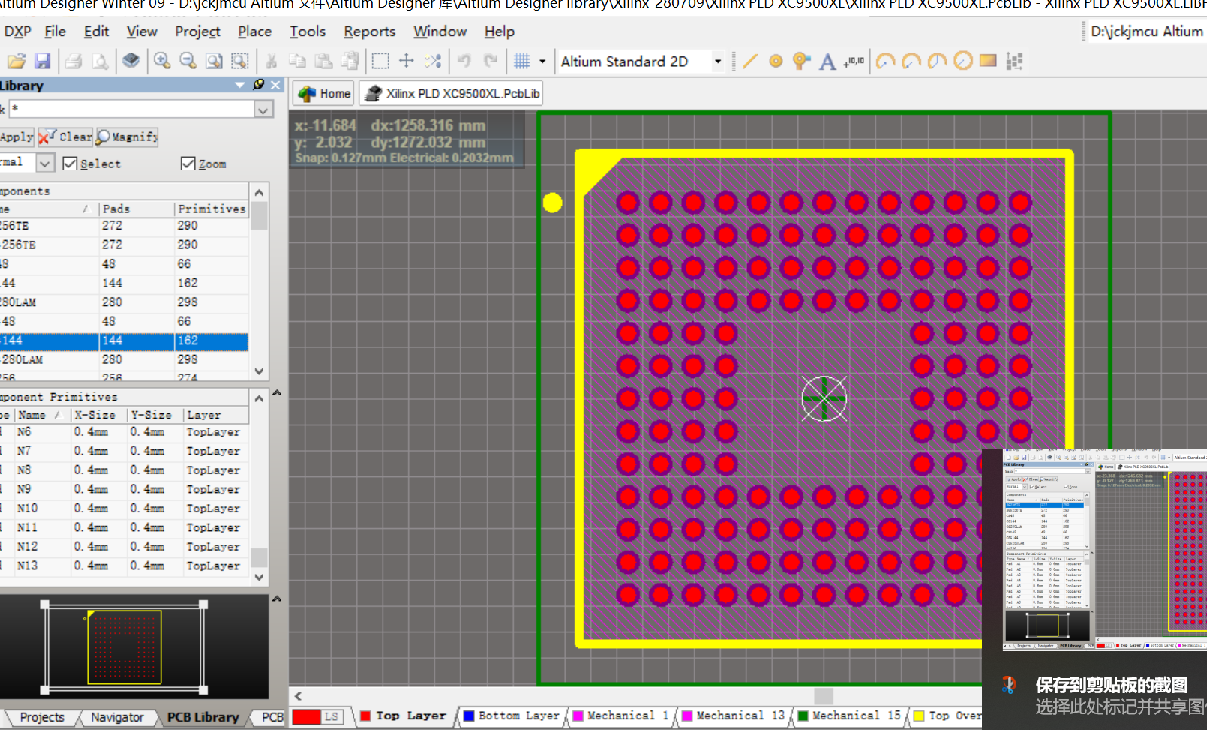
Task: Select the Place Full Circle tool
Action: (963, 61)
